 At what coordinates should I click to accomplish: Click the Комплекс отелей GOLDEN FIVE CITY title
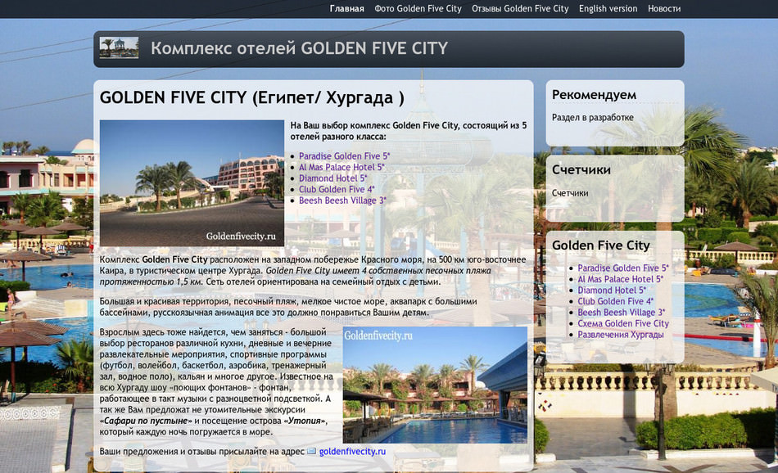299,48
